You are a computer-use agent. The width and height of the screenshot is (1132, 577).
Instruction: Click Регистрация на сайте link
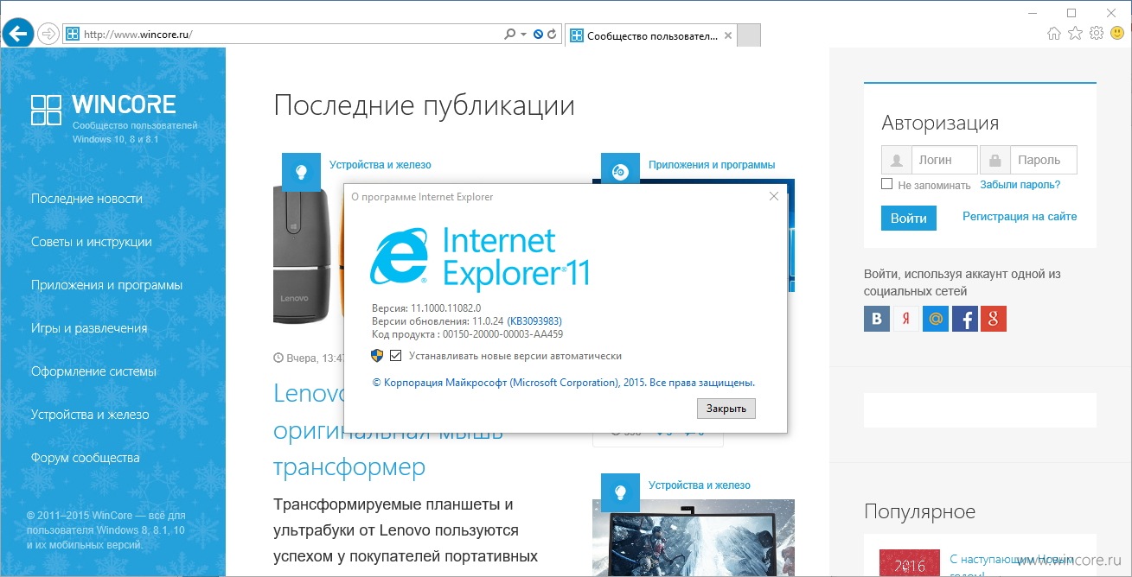[1020, 217]
